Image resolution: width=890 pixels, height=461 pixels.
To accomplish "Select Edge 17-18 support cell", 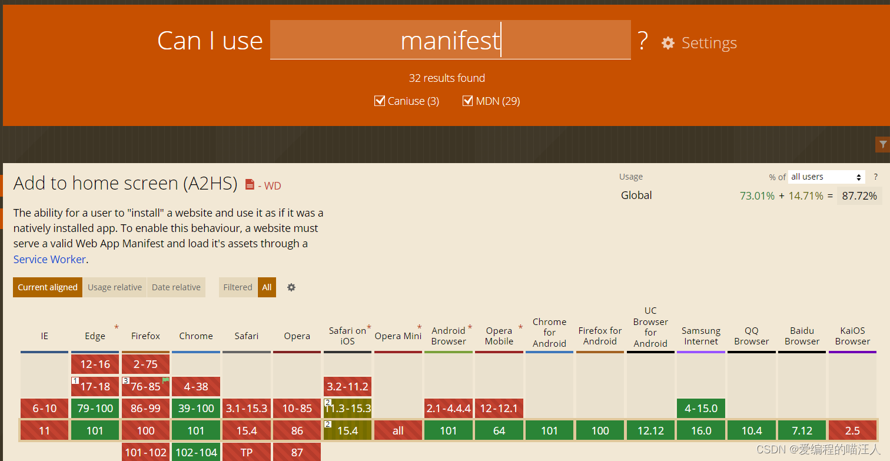I will [95, 387].
